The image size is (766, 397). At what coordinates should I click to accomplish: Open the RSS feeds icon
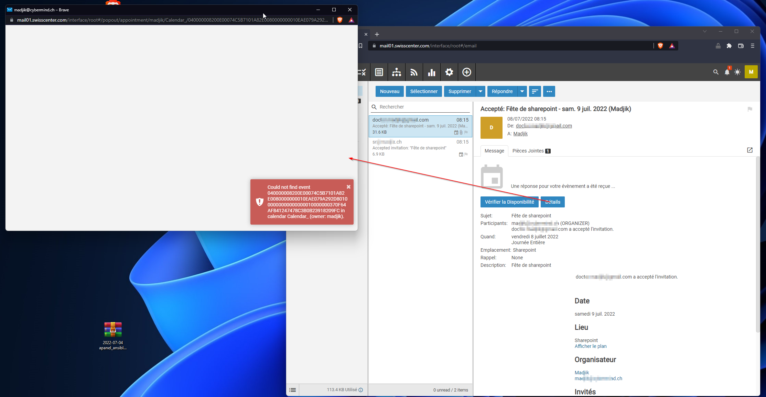coord(414,72)
